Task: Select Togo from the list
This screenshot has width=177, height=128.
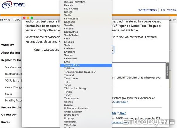Action: tap(67, 82)
